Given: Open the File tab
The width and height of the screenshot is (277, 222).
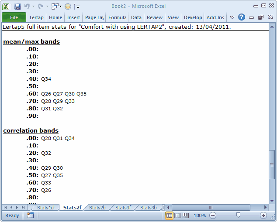Looking at the screenshot, I should (x=14, y=17).
